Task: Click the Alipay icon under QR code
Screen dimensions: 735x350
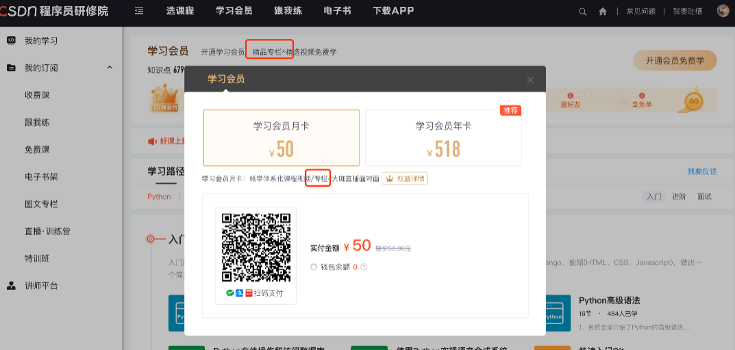Action: 239,293
